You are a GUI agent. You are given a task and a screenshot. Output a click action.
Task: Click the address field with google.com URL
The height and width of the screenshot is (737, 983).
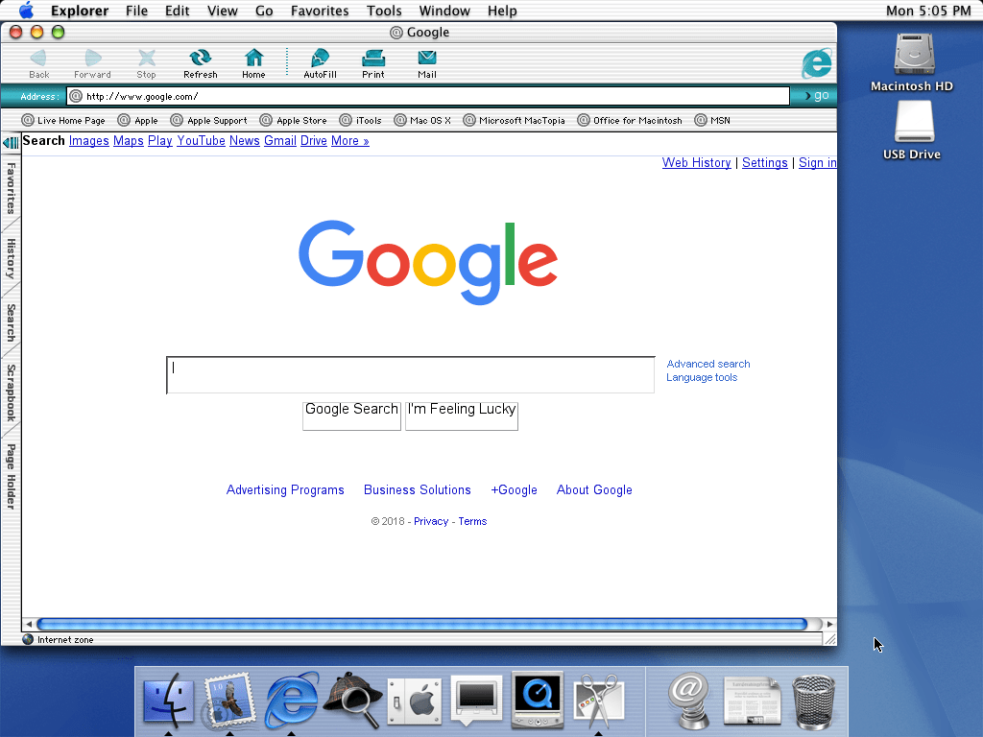tap(428, 96)
